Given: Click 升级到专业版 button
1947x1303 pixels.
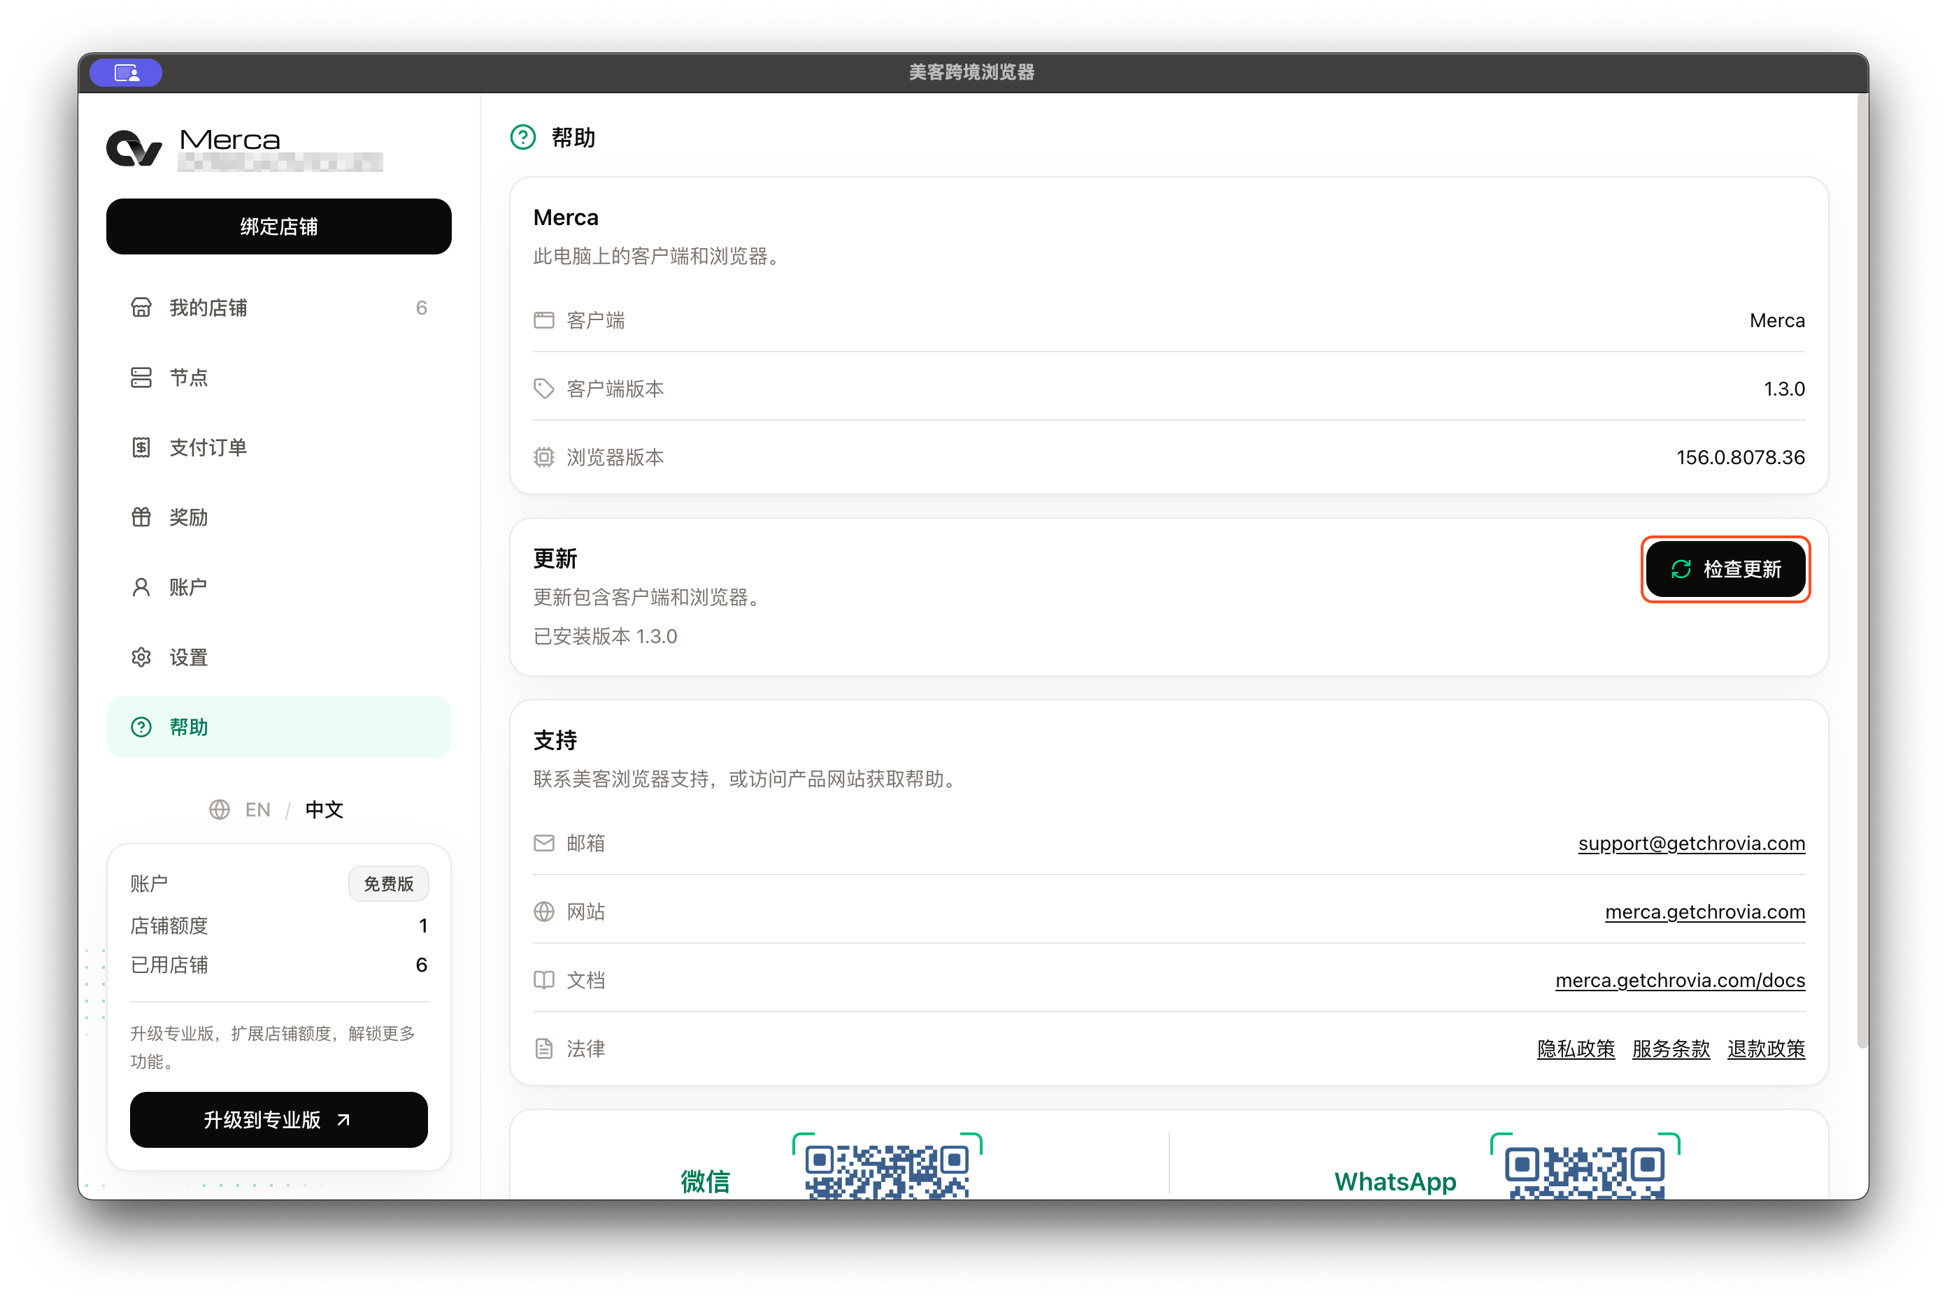Looking at the screenshot, I should click(x=278, y=1119).
